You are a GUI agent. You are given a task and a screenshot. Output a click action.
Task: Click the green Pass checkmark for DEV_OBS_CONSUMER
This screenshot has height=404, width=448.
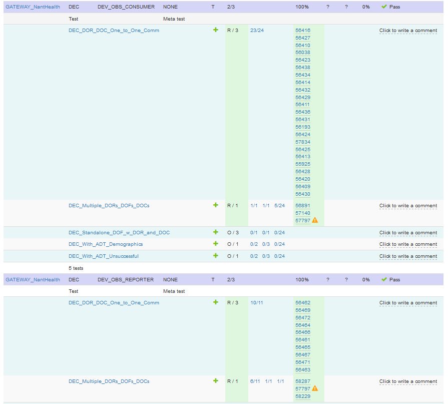tap(384, 7)
